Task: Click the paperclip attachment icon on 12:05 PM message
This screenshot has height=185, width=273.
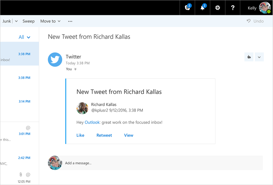Action: click(x=21, y=175)
